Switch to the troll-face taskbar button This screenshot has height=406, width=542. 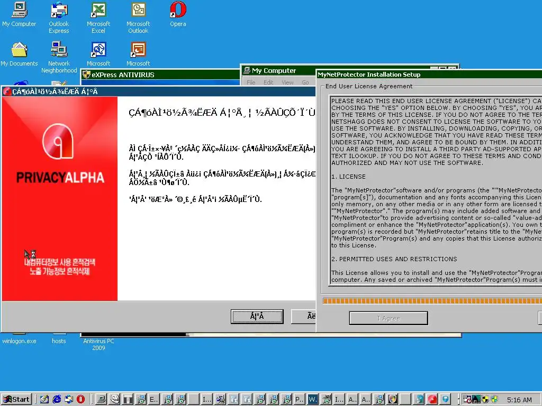point(115,400)
